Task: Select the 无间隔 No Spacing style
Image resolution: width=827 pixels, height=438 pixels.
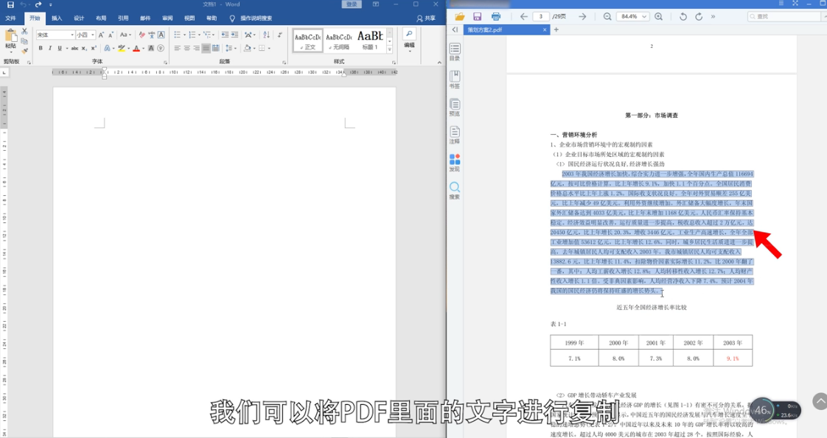Action: click(338, 41)
